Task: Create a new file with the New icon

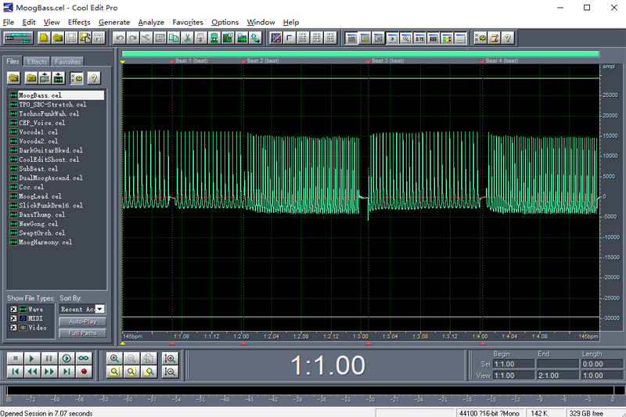Action: (x=44, y=38)
